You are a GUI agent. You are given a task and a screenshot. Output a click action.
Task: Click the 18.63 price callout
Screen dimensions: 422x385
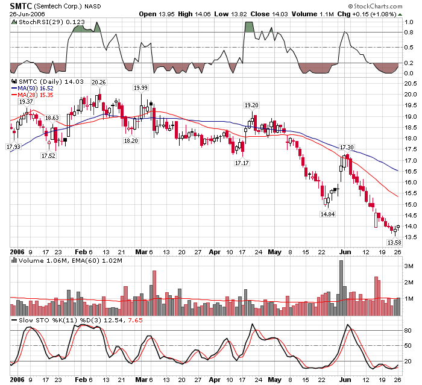(x=52, y=118)
